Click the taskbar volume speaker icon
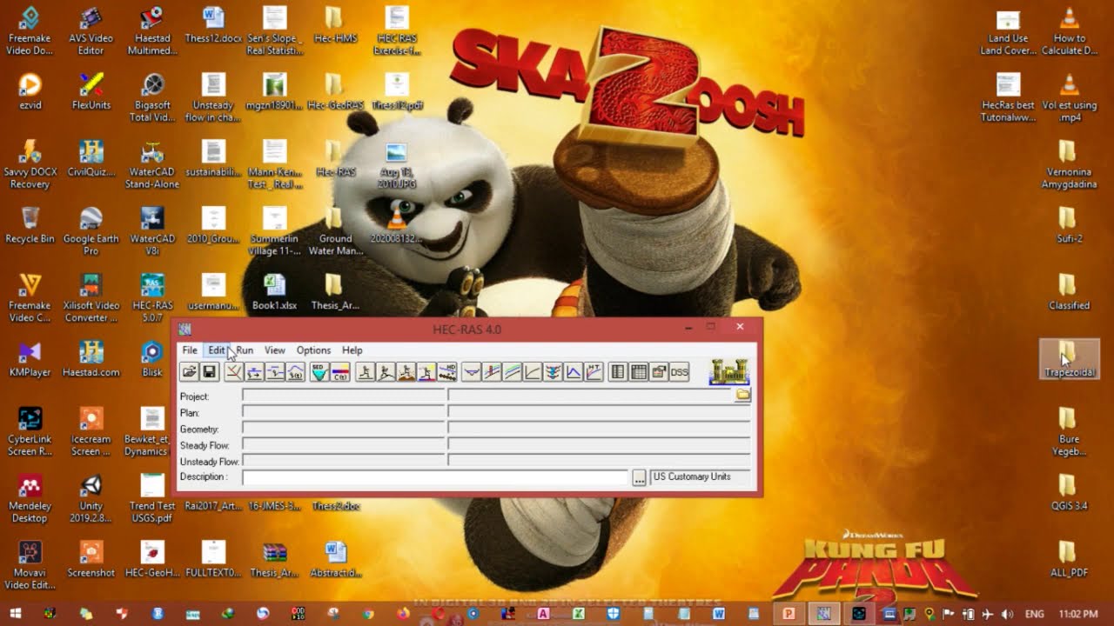This screenshot has height=626, width=1114. (1007, 614)
